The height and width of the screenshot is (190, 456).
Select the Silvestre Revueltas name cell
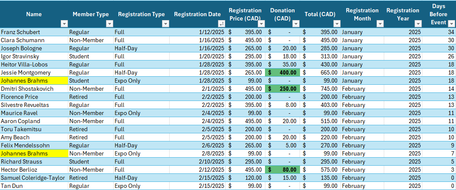click(34, 105)
